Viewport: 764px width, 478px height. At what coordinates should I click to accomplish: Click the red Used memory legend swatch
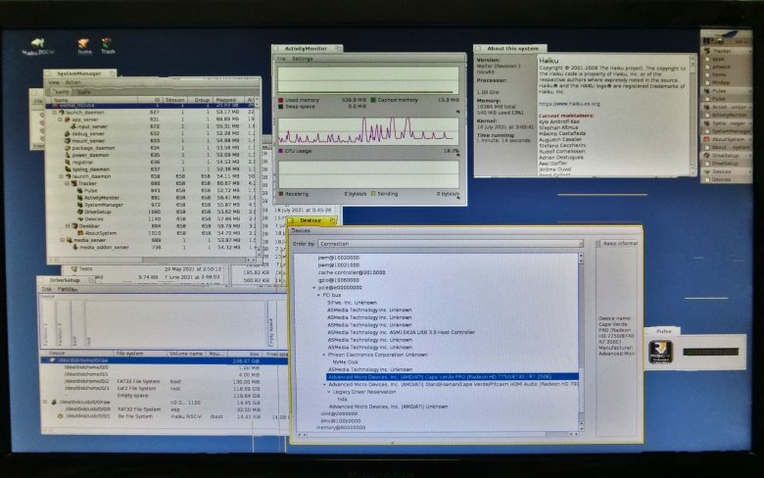click(281, 100)
